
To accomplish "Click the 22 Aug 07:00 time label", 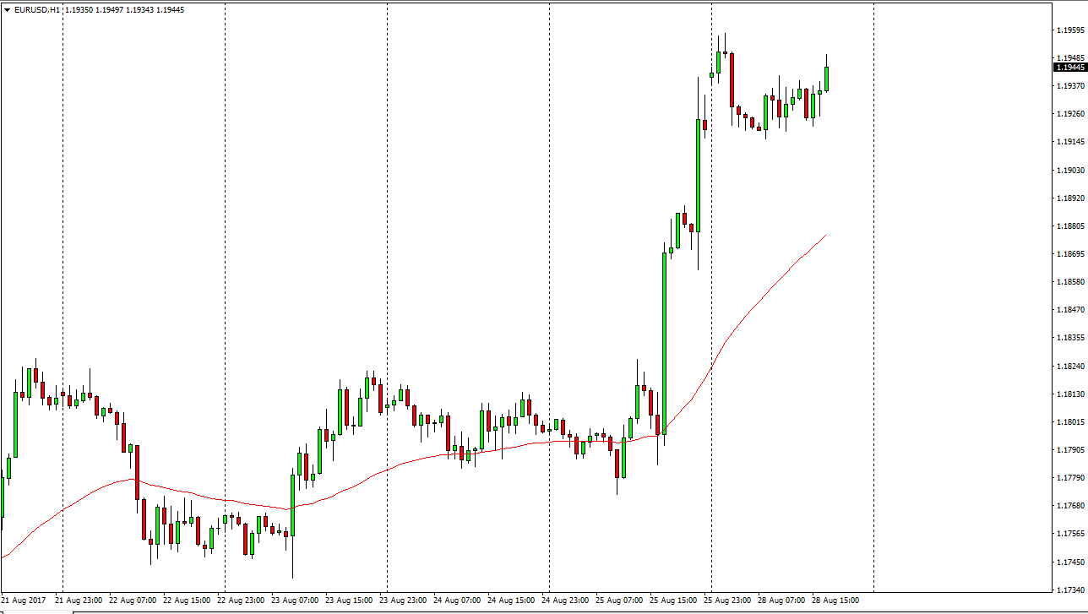I will click(x=133, y=600).
